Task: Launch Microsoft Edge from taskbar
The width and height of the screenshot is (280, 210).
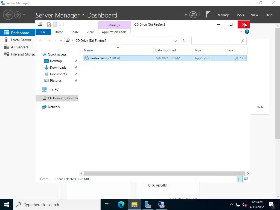Action: tap(121, 205)
